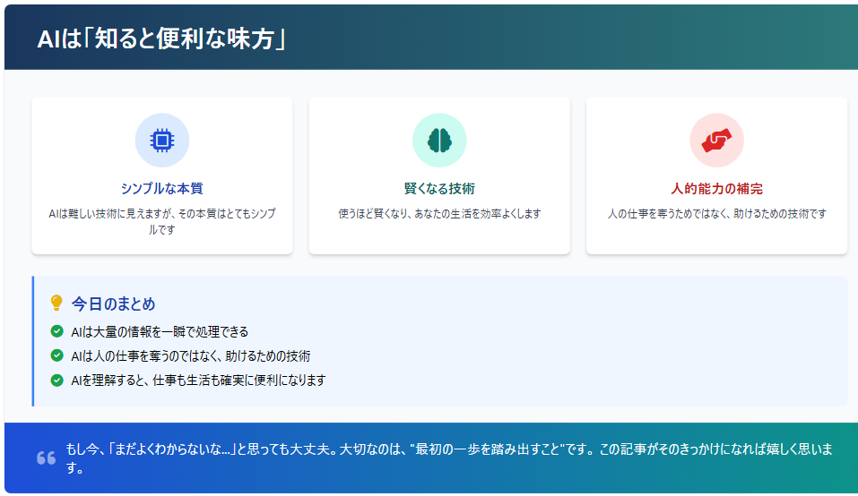The image size is (858, 496).
Task: Click the description under シンプルな本質
Action: (161, 221)
